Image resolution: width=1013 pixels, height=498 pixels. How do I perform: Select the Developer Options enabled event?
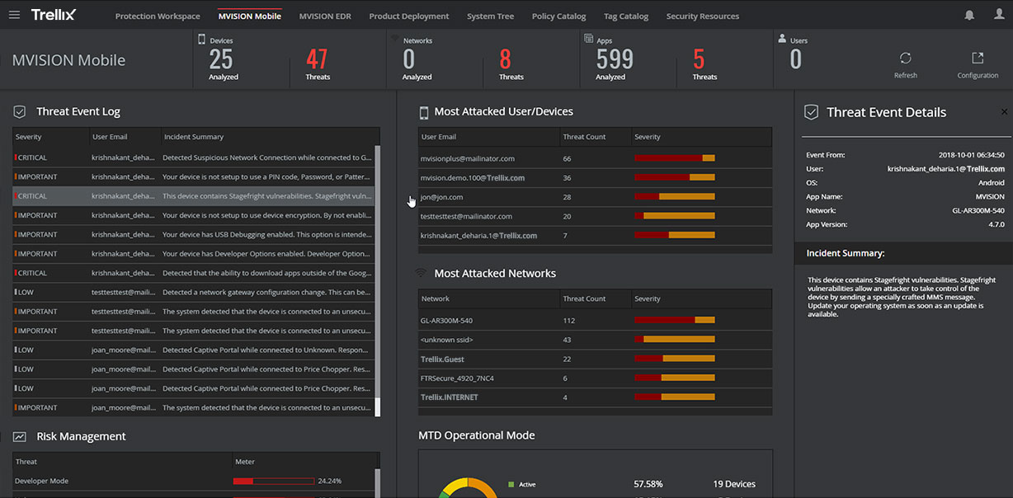[193, 254]
